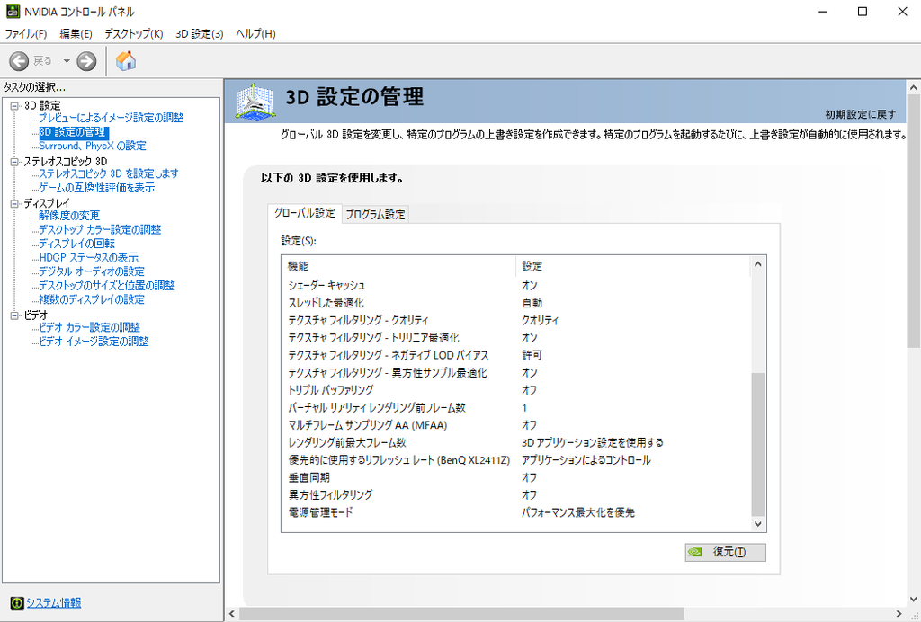Collapse the 3D 設定 tree node

click(x=14, y=106)
